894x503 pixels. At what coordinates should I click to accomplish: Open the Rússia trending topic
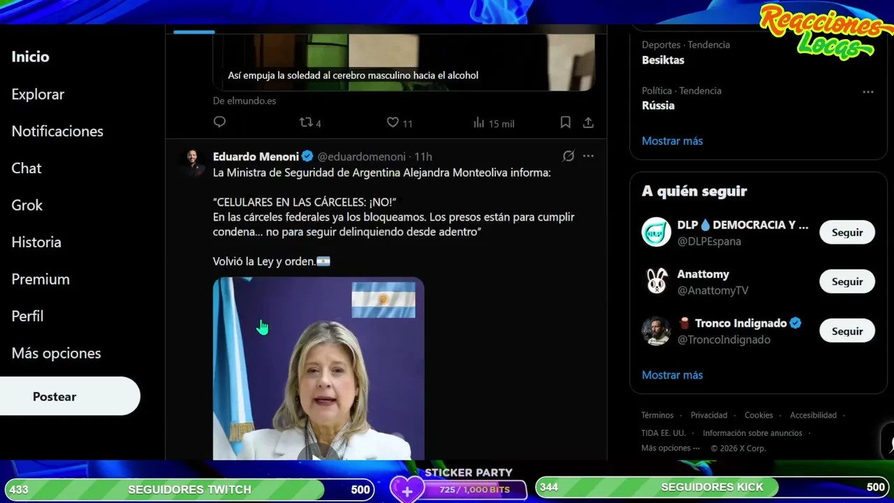click(x=658, y=105)
